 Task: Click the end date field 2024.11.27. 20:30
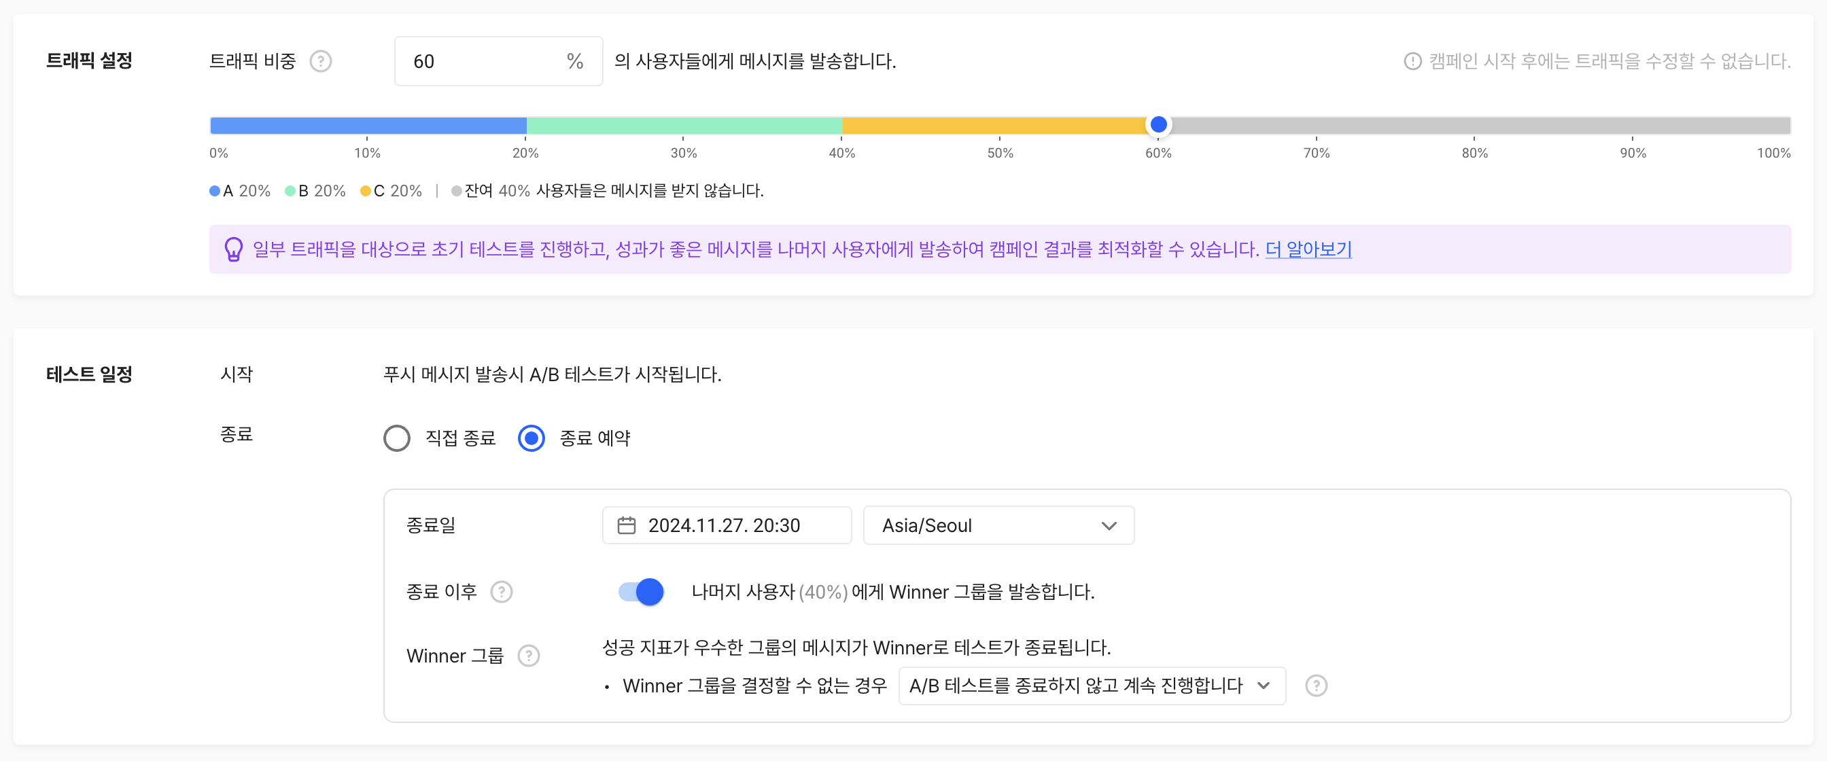727,525
